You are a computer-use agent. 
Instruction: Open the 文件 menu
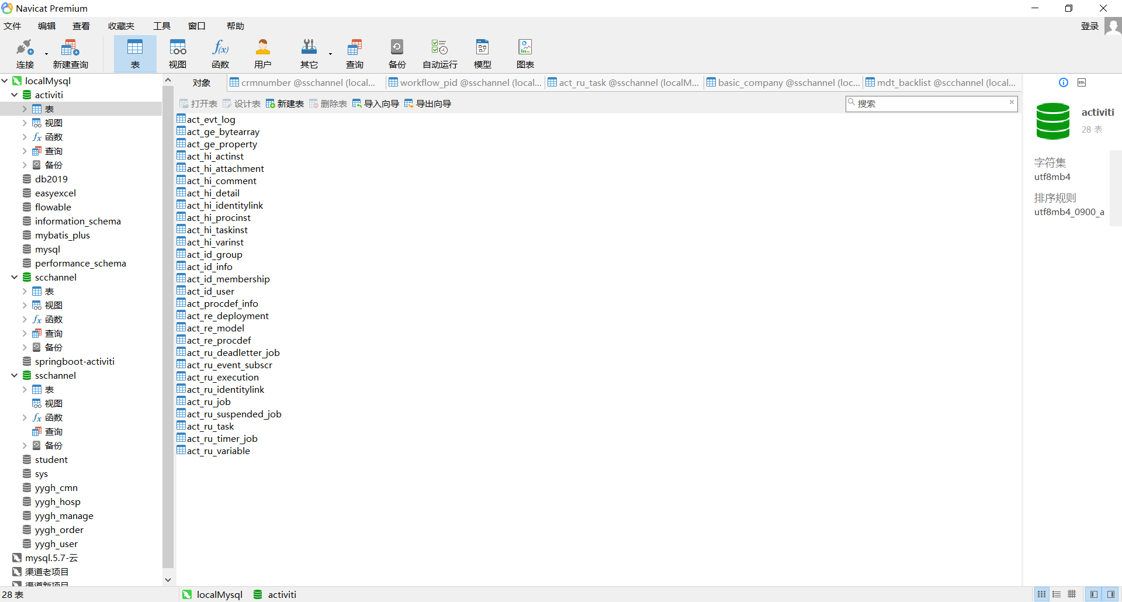pos(12,26)
